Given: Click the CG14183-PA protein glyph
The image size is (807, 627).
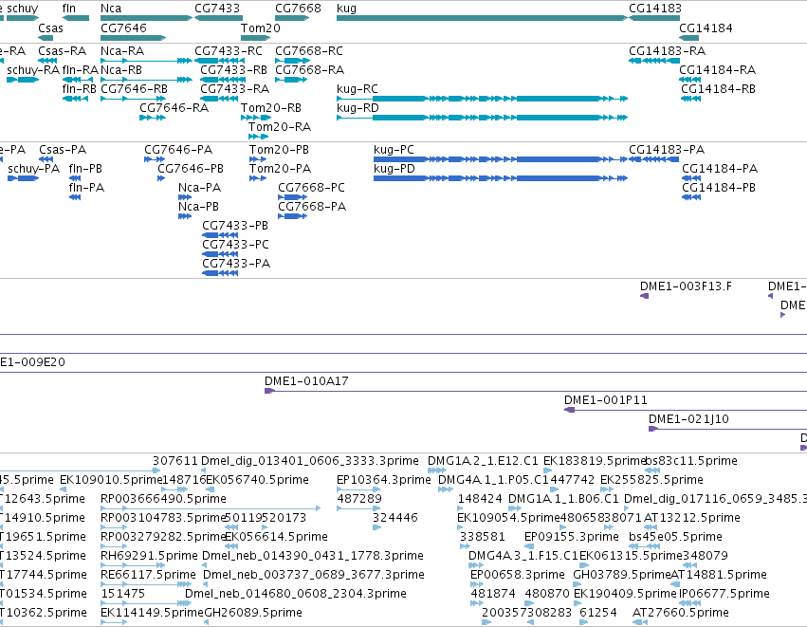Looking at the screenshot, I should point(654,159).
